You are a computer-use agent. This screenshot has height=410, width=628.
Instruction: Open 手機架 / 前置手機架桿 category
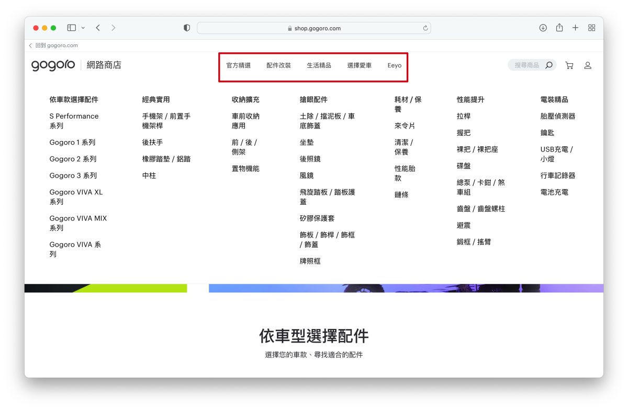click(166, 121)
